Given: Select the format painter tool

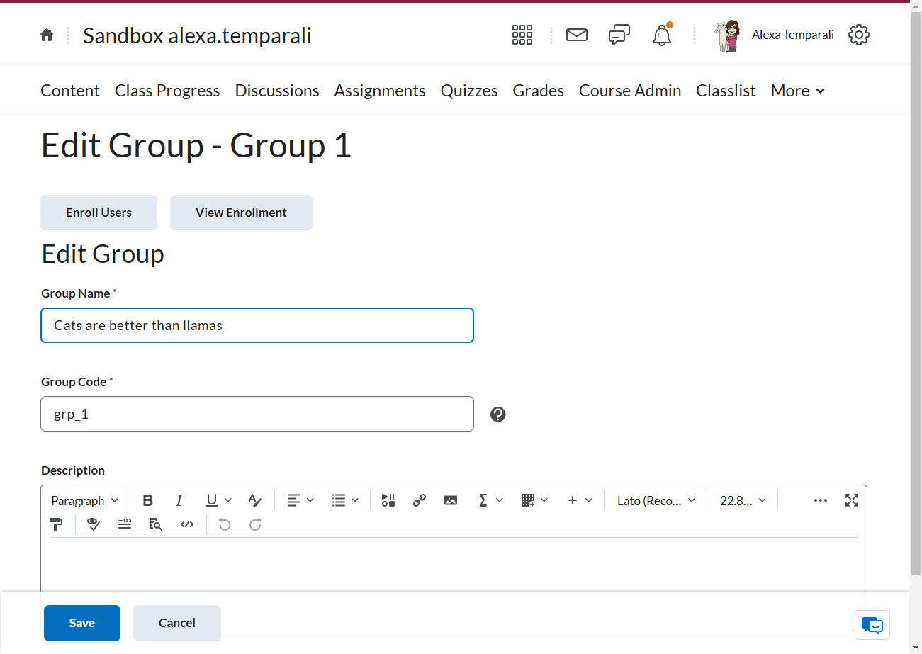Looking at the screenshot, I should [56, 524].
